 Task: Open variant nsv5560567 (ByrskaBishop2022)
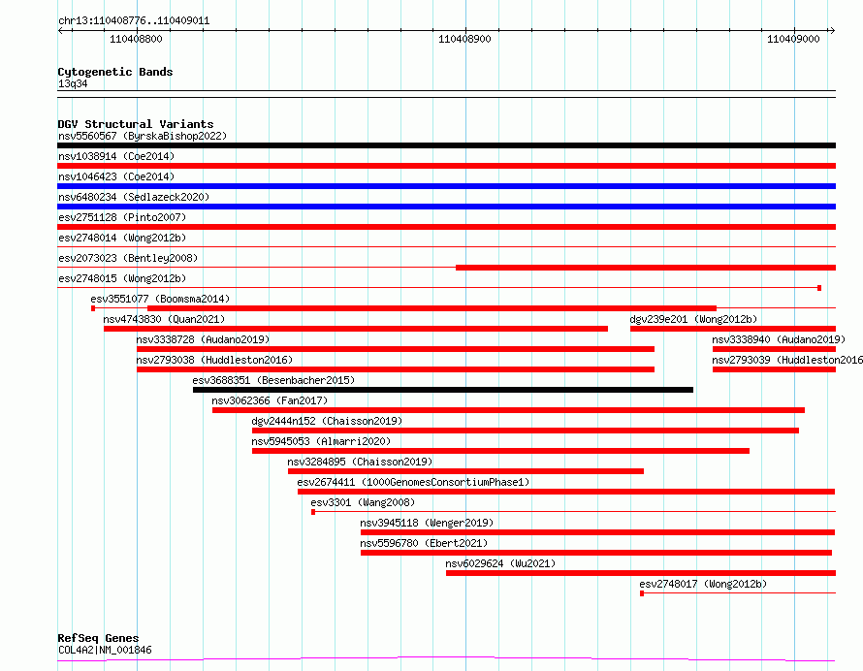click(143, 136)
